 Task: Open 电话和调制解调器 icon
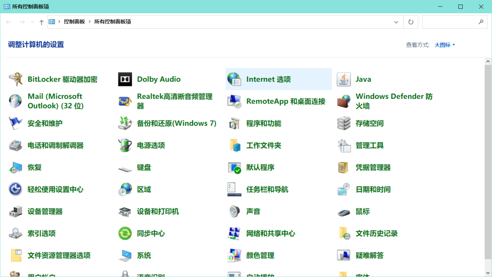click(15, 145)
